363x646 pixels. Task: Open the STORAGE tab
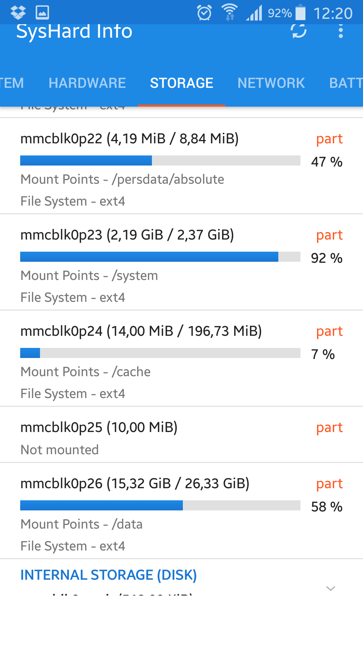(x=182, y=83)
